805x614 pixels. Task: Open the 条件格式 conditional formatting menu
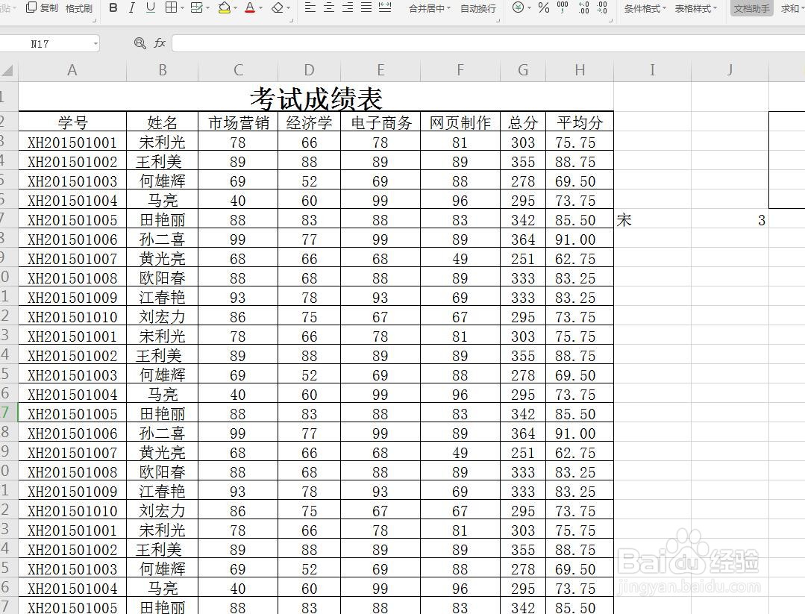(x=643, y=8)
